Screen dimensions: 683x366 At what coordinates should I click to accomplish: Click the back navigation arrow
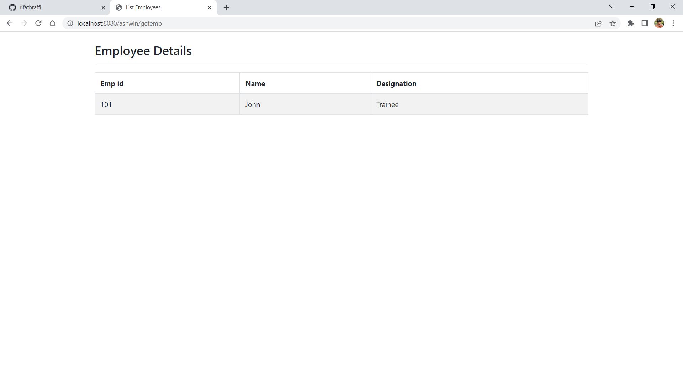pos(10,23)
